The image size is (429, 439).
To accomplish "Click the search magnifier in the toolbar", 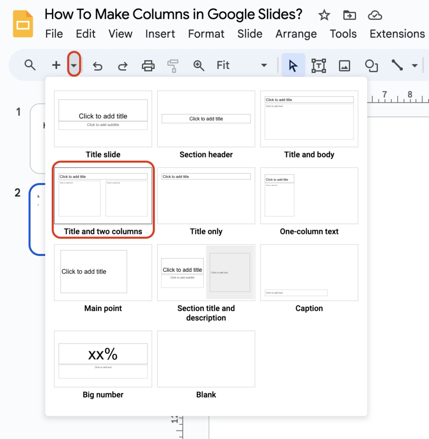I will pos(30,65).
